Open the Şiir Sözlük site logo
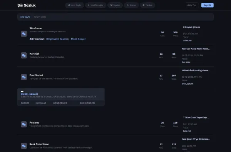 point(27,5)
